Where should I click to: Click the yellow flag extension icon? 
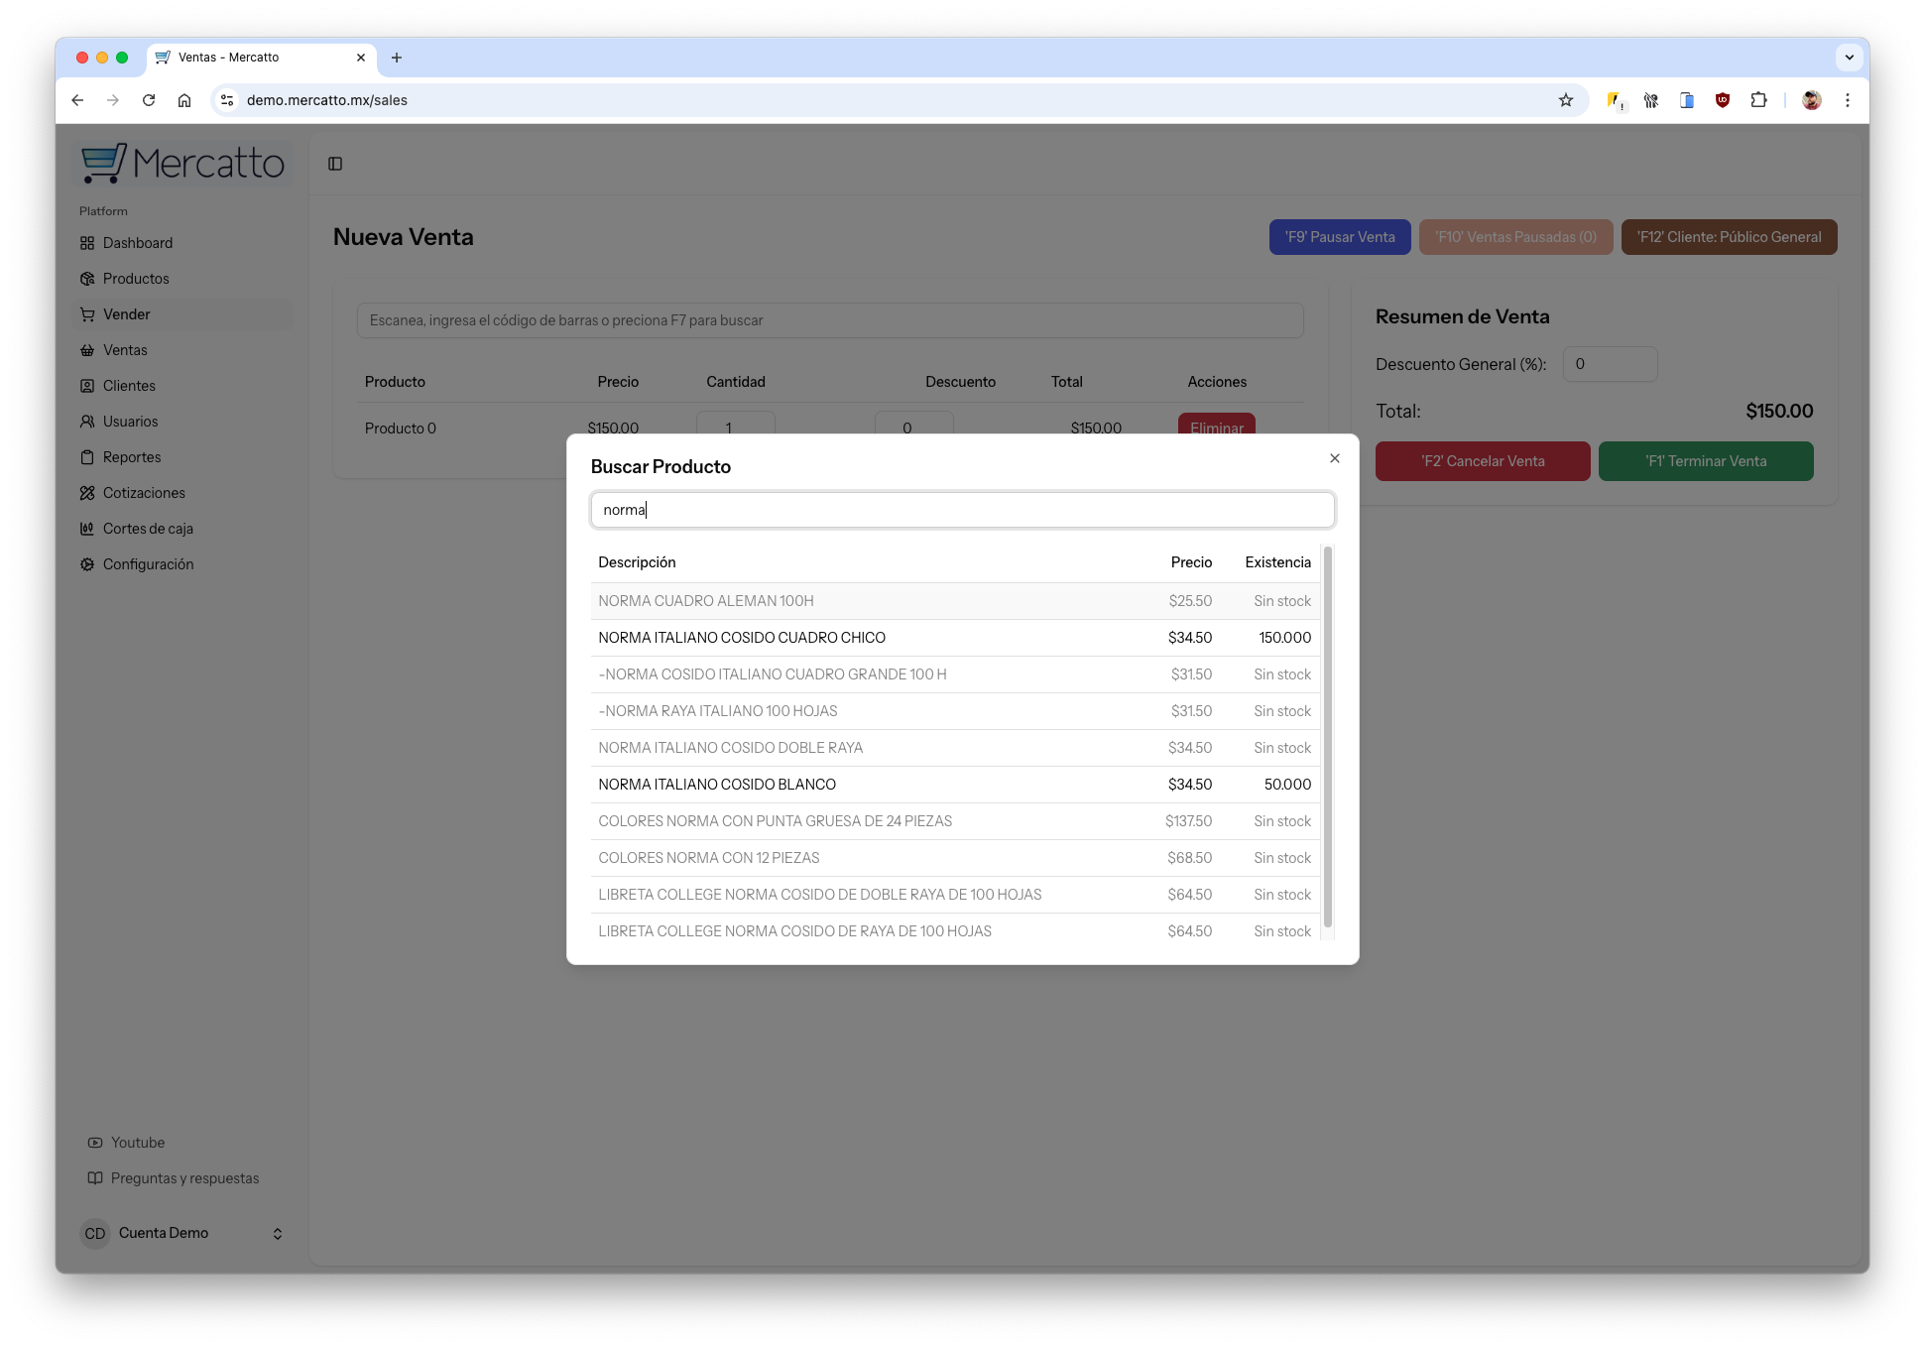[x=1616, y=100]
